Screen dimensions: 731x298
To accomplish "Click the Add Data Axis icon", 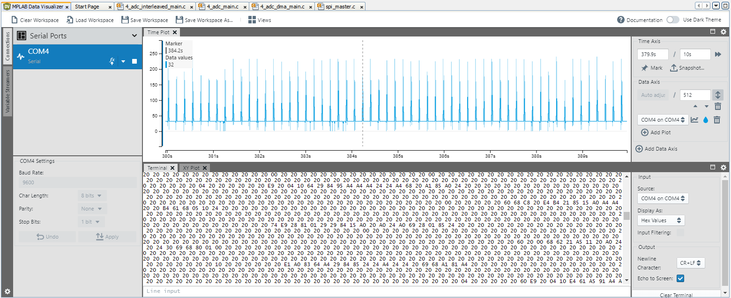I will pyautogui.click(x=639, y=148).
